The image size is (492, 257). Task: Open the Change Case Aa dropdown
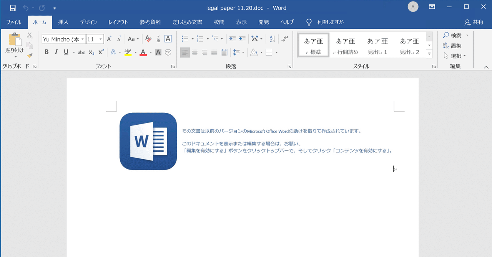click(x=133, y=39)
